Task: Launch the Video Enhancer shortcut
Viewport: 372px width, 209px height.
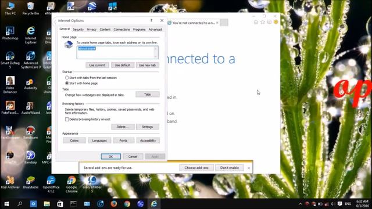Action: 10,85
